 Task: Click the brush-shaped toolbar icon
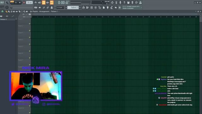(44, 8)
